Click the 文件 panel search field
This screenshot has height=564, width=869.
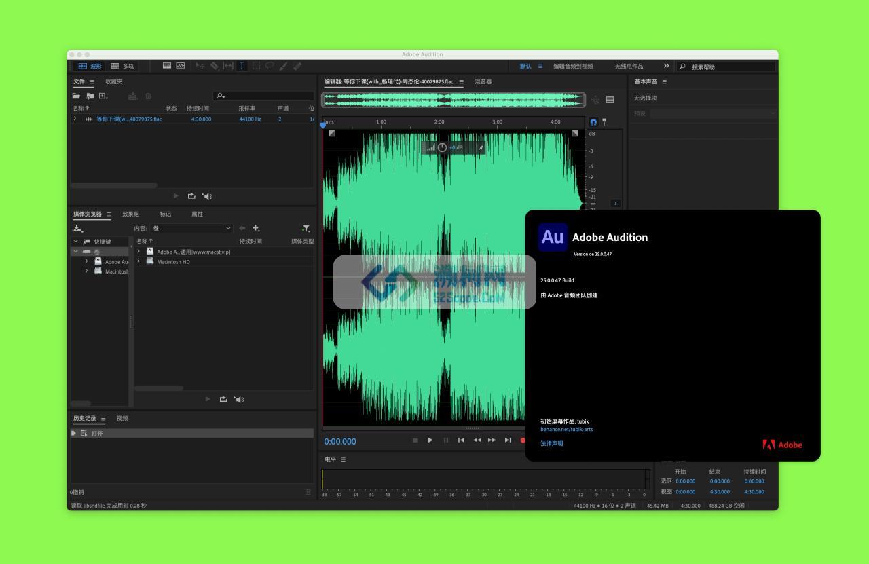coord(263,96)
